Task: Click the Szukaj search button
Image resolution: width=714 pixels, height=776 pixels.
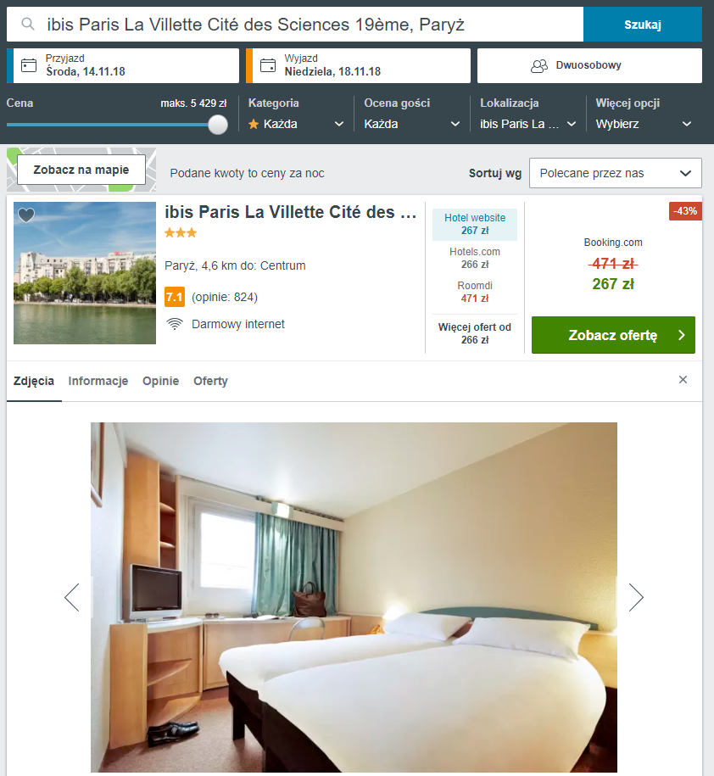Action: (x=642, y=25)
